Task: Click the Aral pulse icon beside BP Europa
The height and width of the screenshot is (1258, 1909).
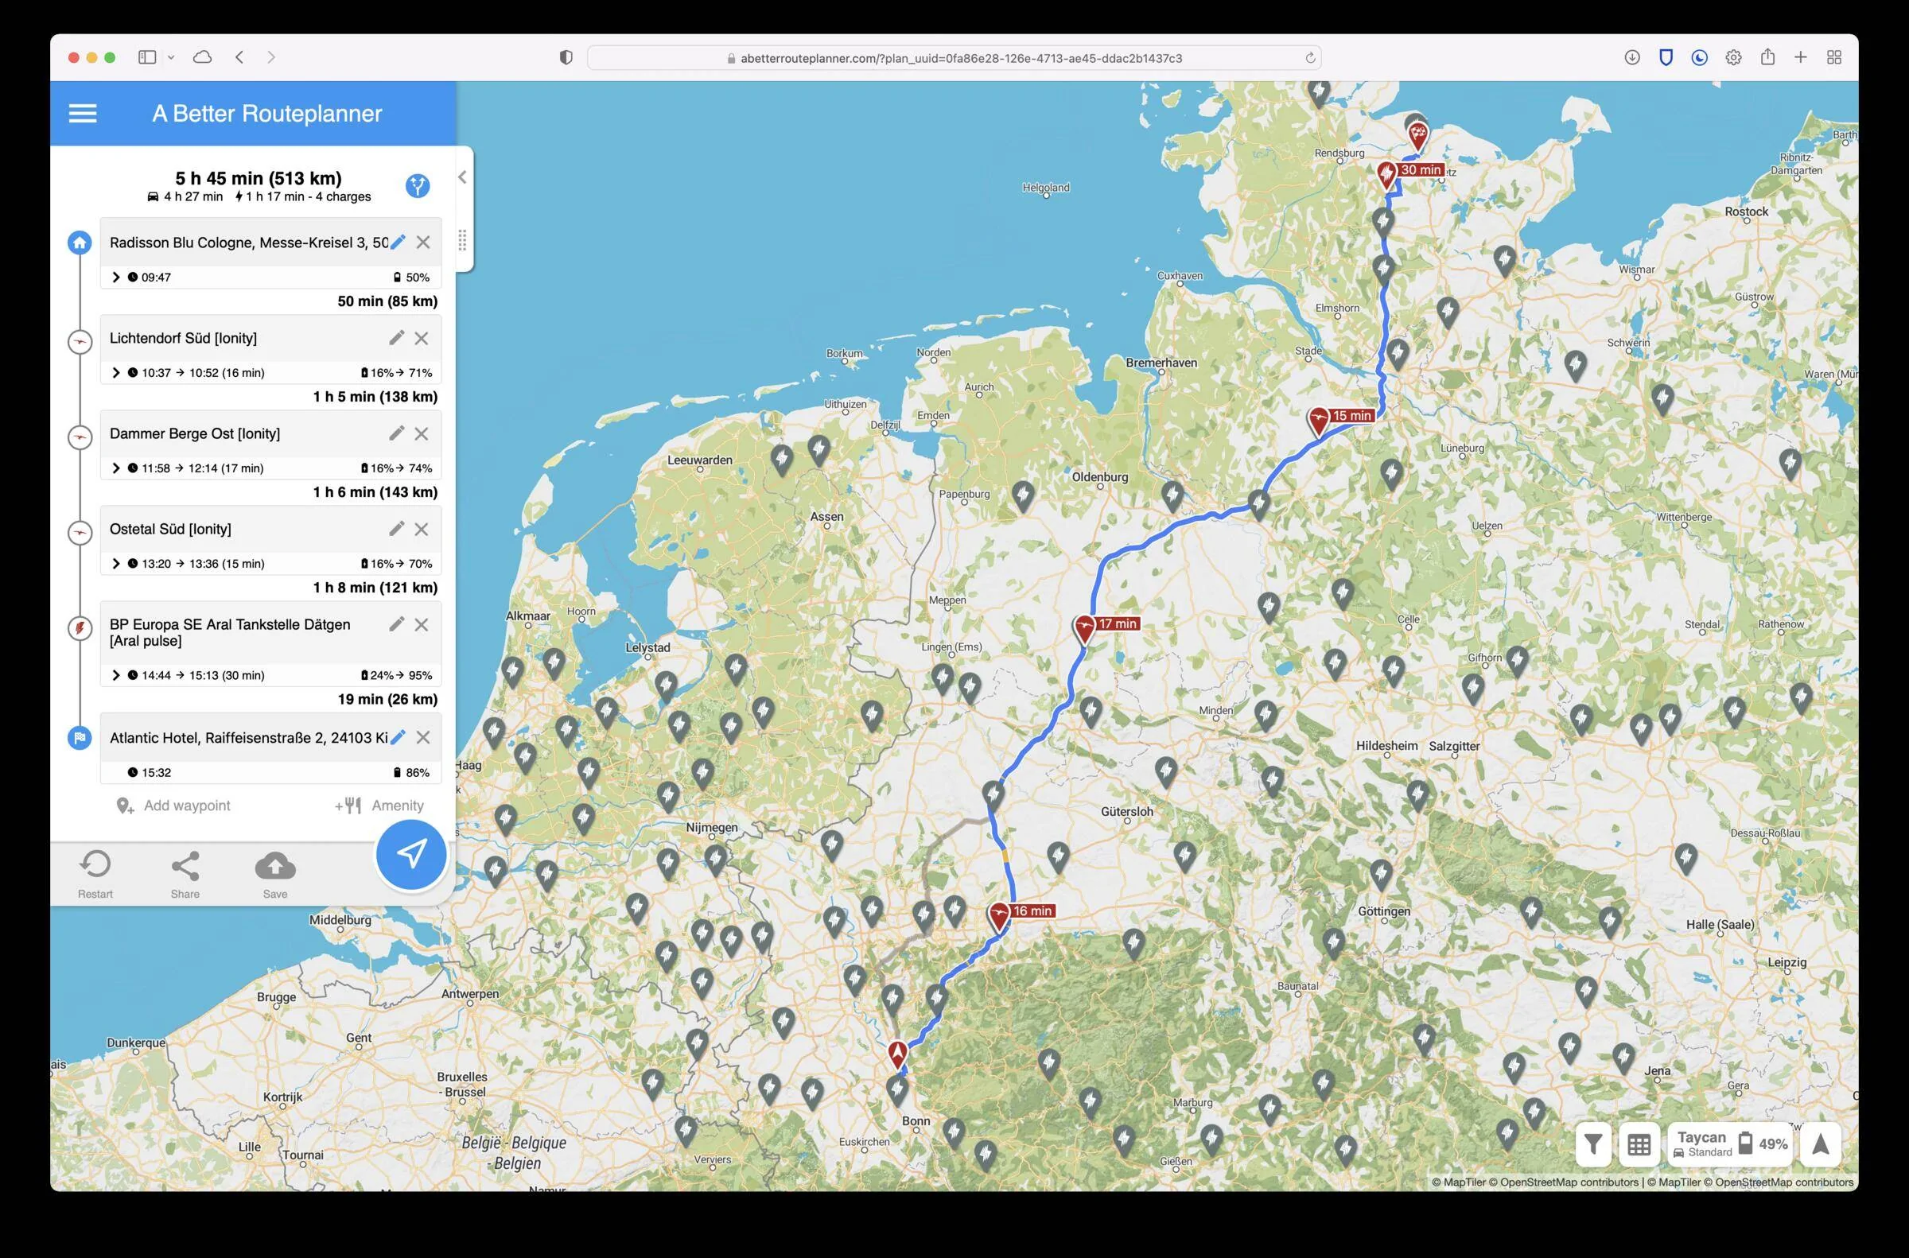Action: click(x=80, y=628)
